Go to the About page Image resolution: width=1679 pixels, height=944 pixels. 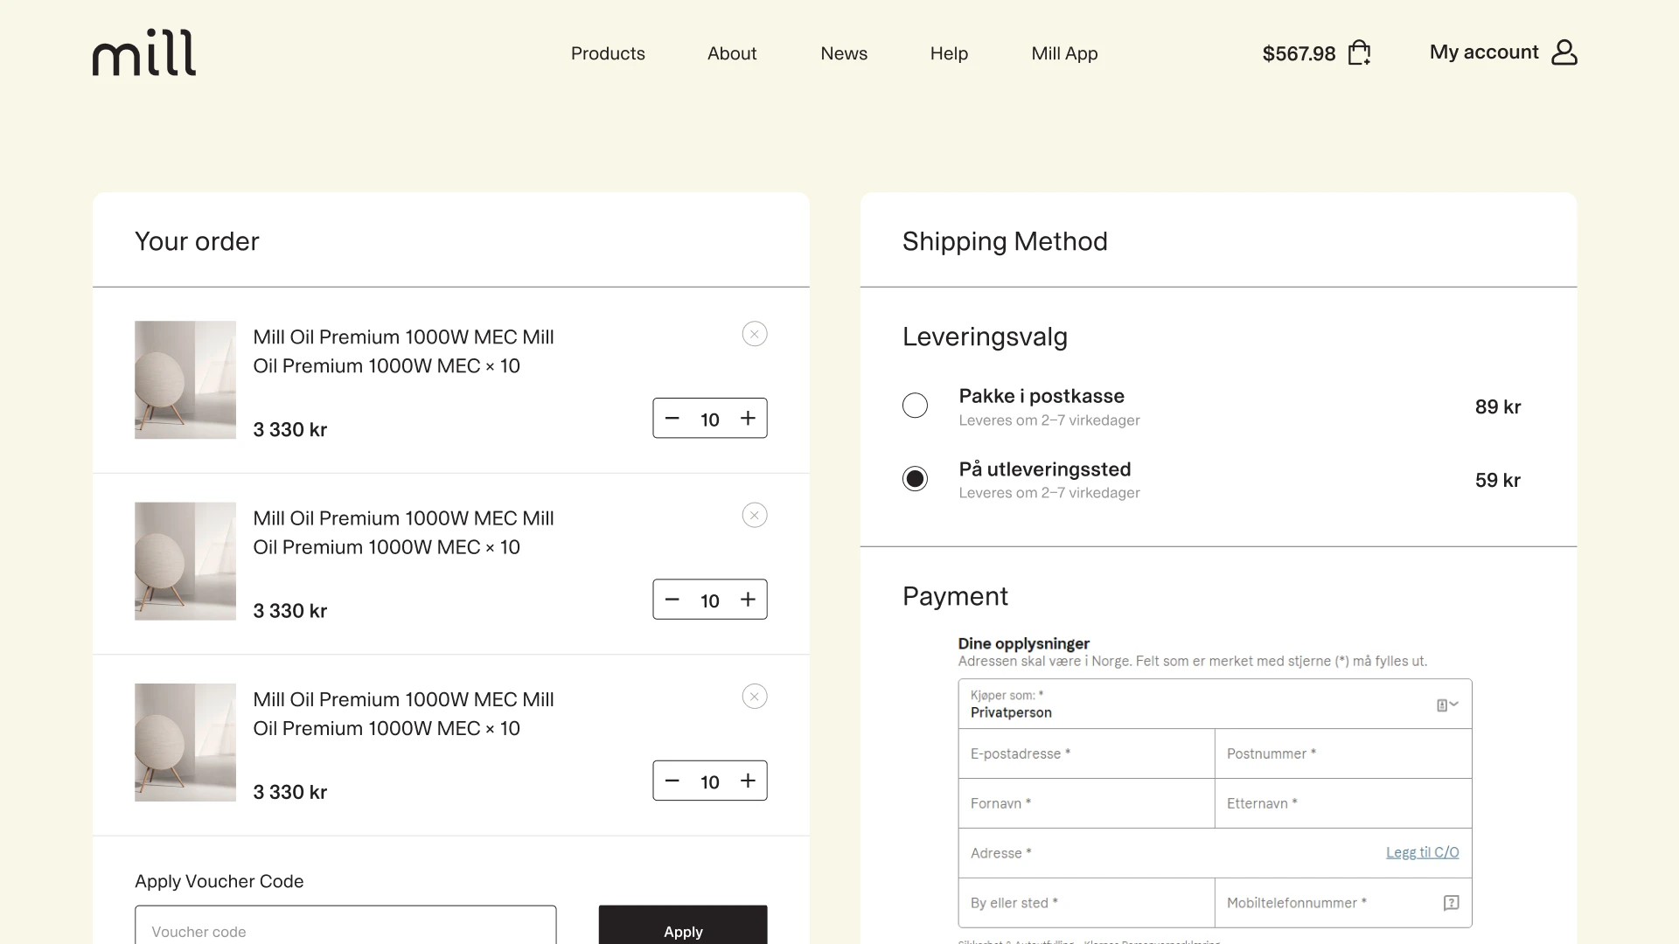[732, 53]
